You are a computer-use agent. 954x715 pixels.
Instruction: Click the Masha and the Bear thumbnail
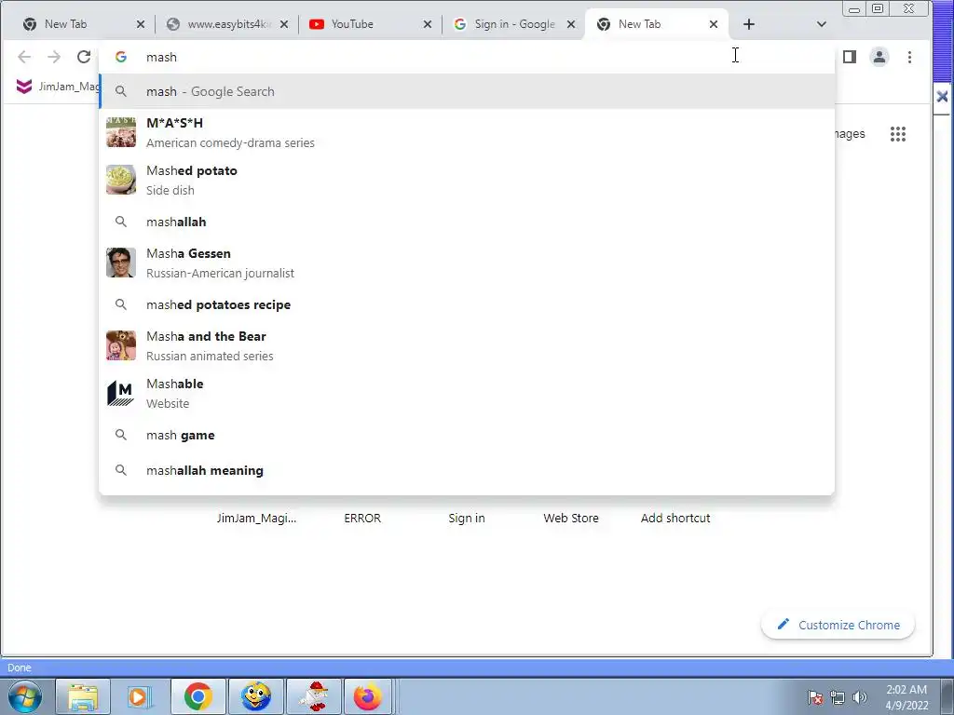point(121,345)
